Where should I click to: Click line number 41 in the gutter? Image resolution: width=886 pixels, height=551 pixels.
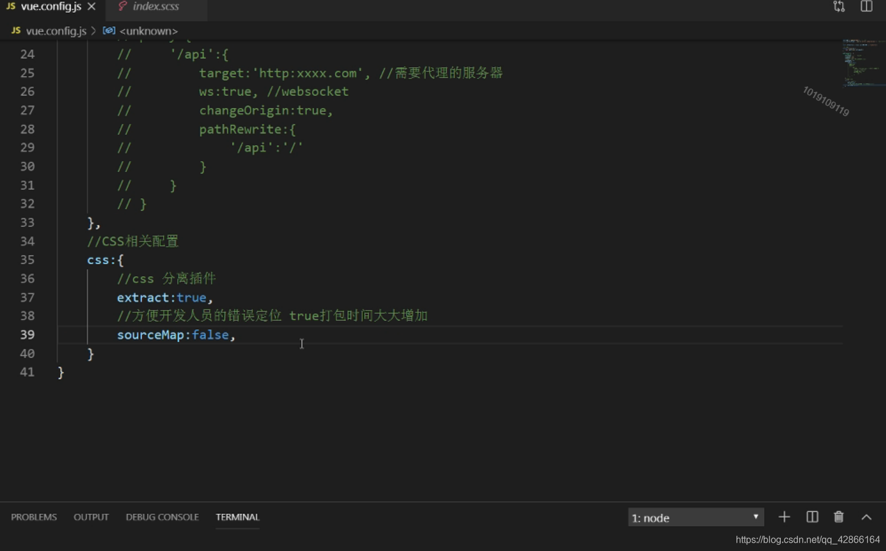pos(27,372)
